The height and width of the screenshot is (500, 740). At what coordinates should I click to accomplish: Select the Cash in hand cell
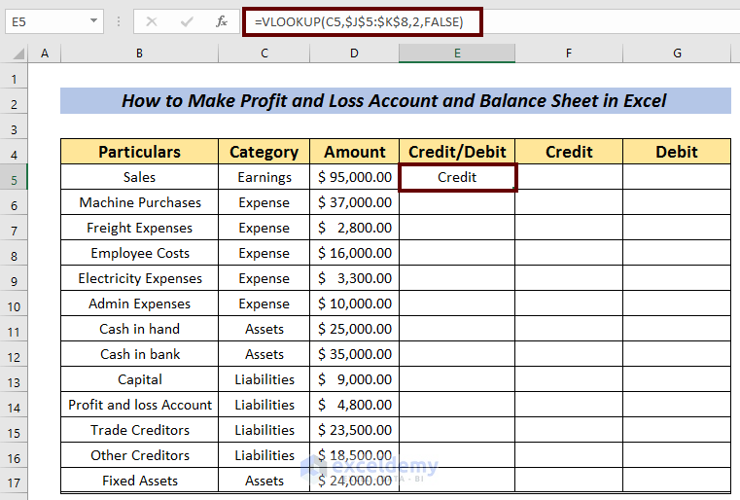tap(139, 329)
